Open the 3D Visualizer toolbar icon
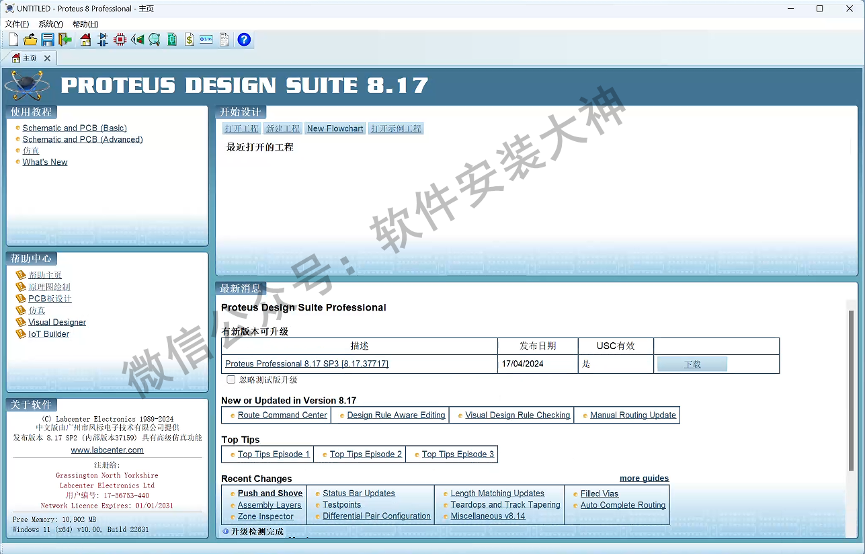Screen dimensions: 865x554 (x=137, y=40)
